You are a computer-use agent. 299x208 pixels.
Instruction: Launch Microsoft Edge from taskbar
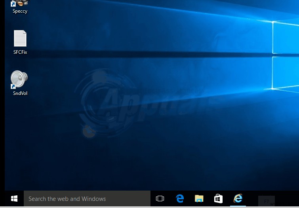[180, 199]
